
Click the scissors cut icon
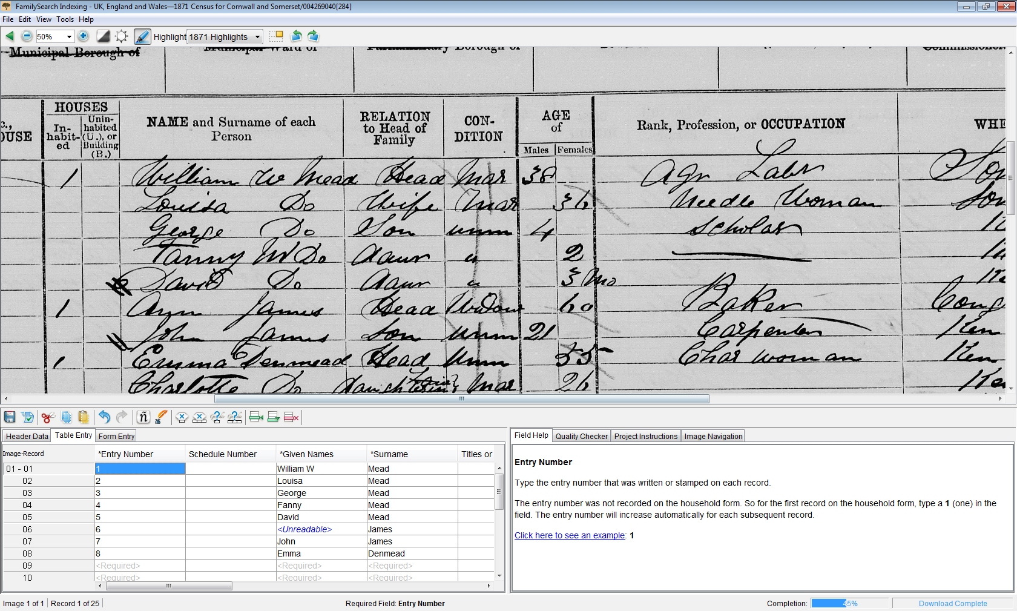click(48, 417)
